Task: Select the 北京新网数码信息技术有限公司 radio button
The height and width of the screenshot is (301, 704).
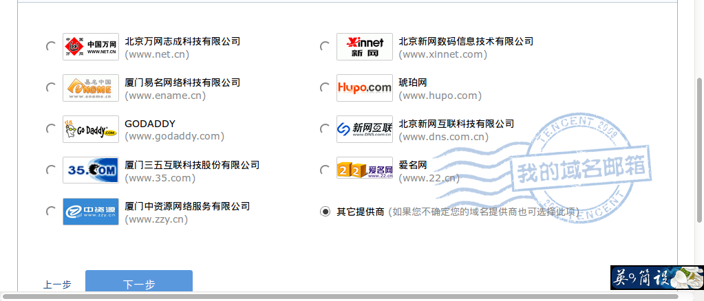Action: [325, 46]
